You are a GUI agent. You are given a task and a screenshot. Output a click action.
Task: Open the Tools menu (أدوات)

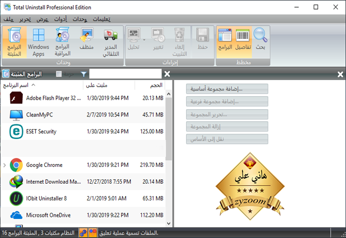[x=61, y=19]
